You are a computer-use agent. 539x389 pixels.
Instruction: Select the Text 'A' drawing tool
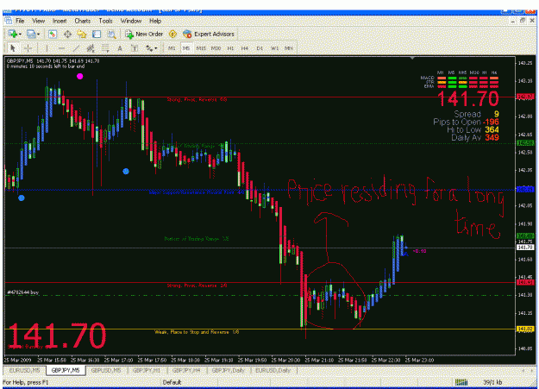(x=120, y=48)
